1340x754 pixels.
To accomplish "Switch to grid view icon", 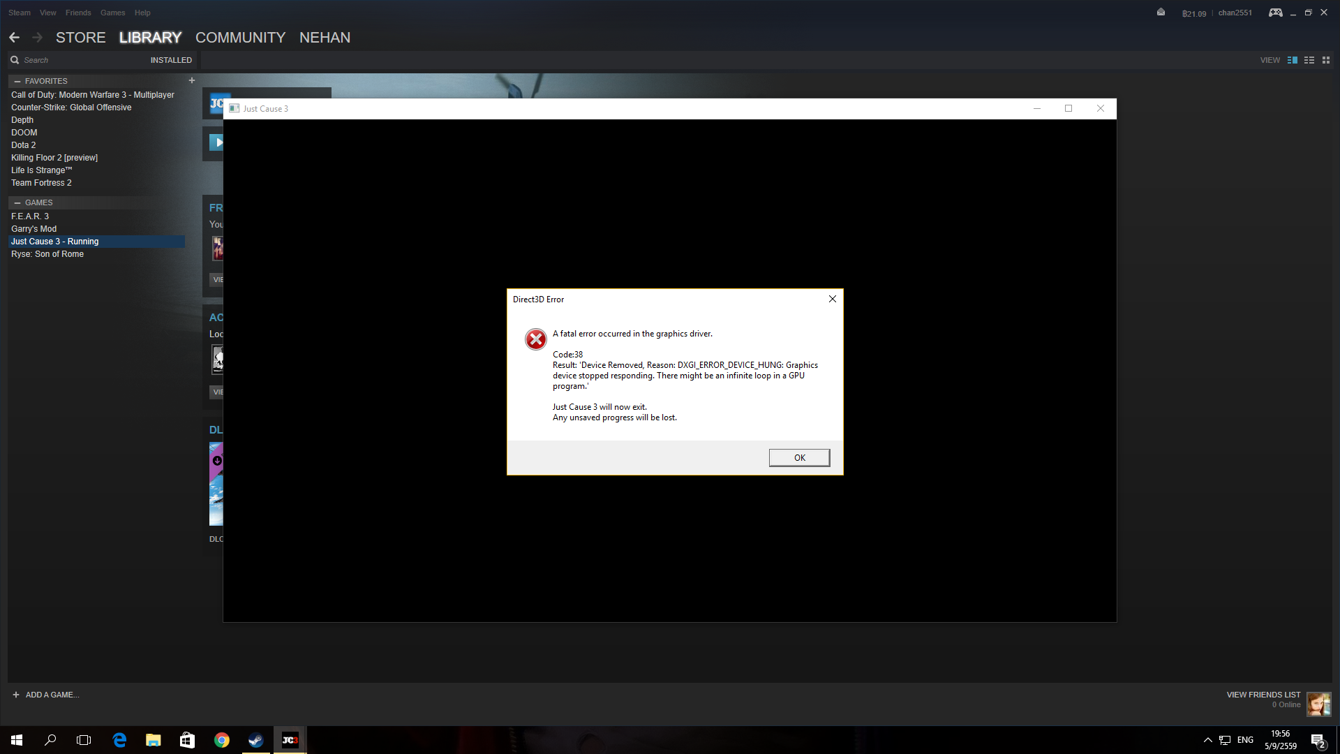I will [x=1326, y=60].
